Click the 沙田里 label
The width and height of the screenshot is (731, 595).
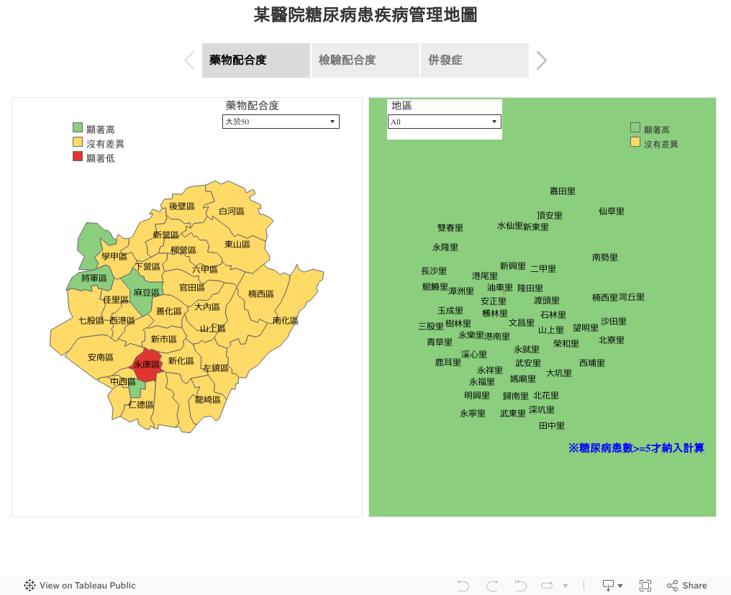click(x=614, y=322)
